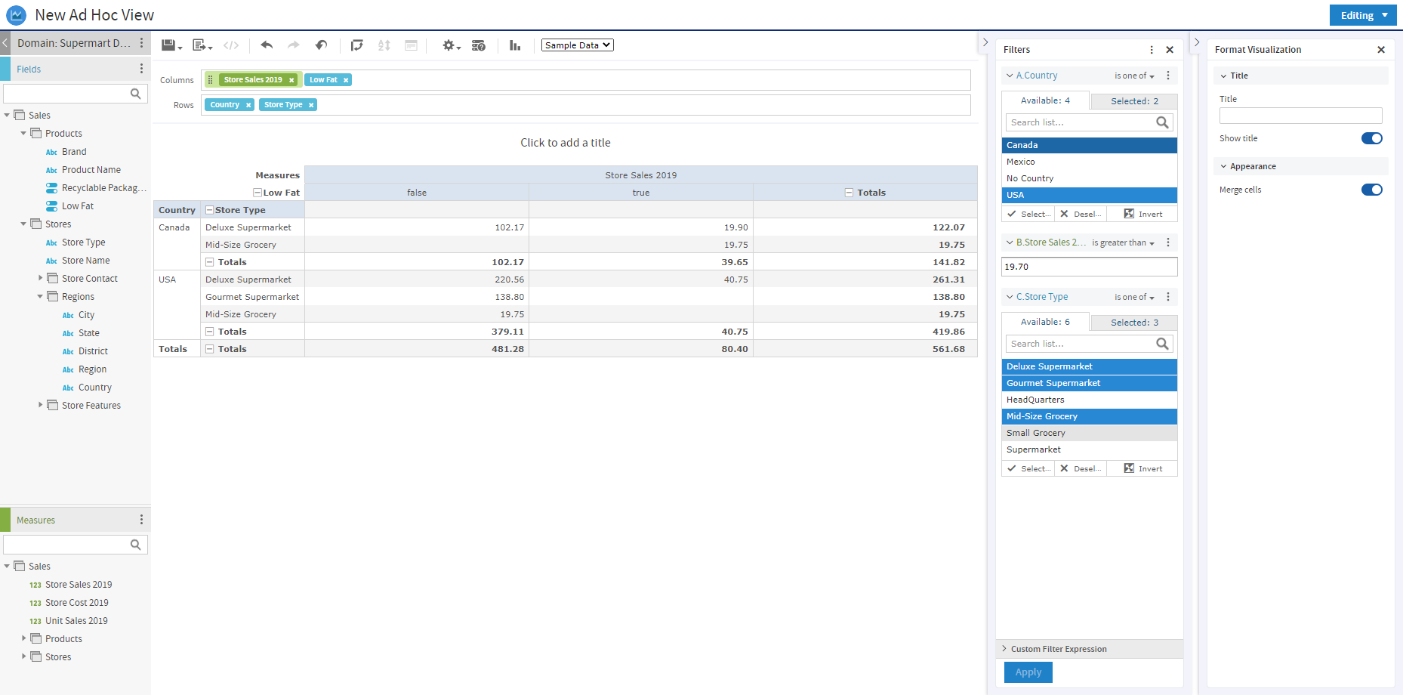Click the 19.70 filter value field

[1090, 267]
